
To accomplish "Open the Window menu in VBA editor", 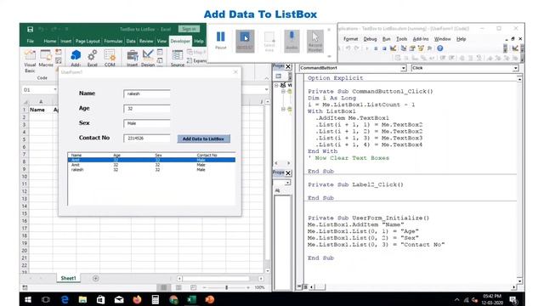I will click(442, 39).
